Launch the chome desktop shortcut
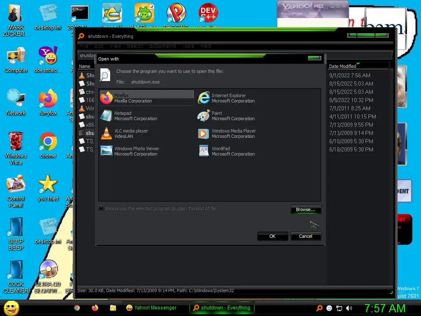 (x=48, y=145)
